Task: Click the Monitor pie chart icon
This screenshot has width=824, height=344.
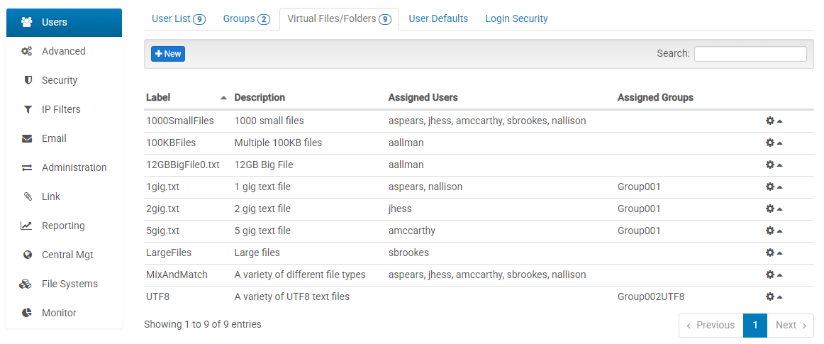Action: pyautogui.click(x=27, y=313)
